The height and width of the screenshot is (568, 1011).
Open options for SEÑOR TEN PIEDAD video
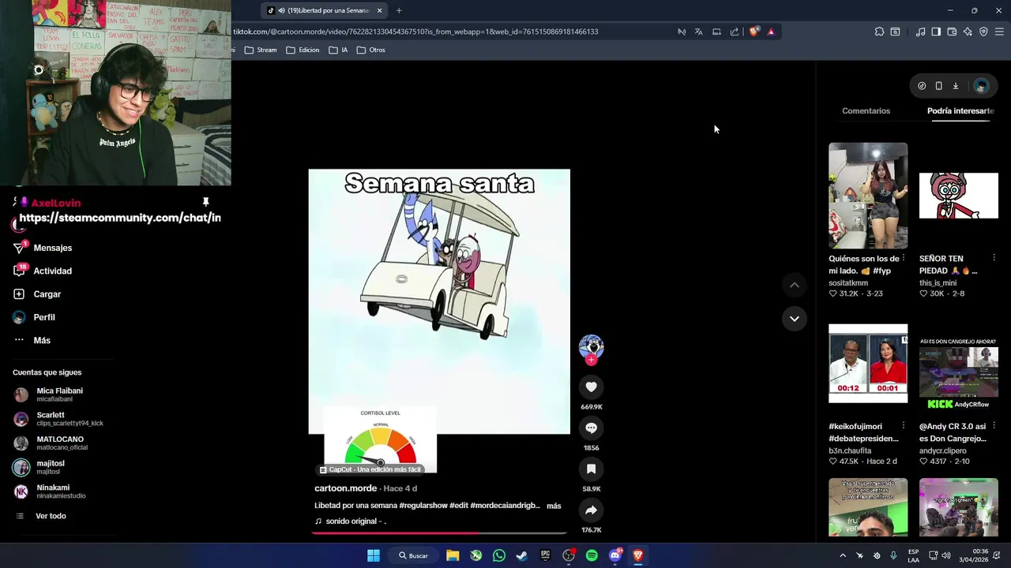[x=994, y=258]
